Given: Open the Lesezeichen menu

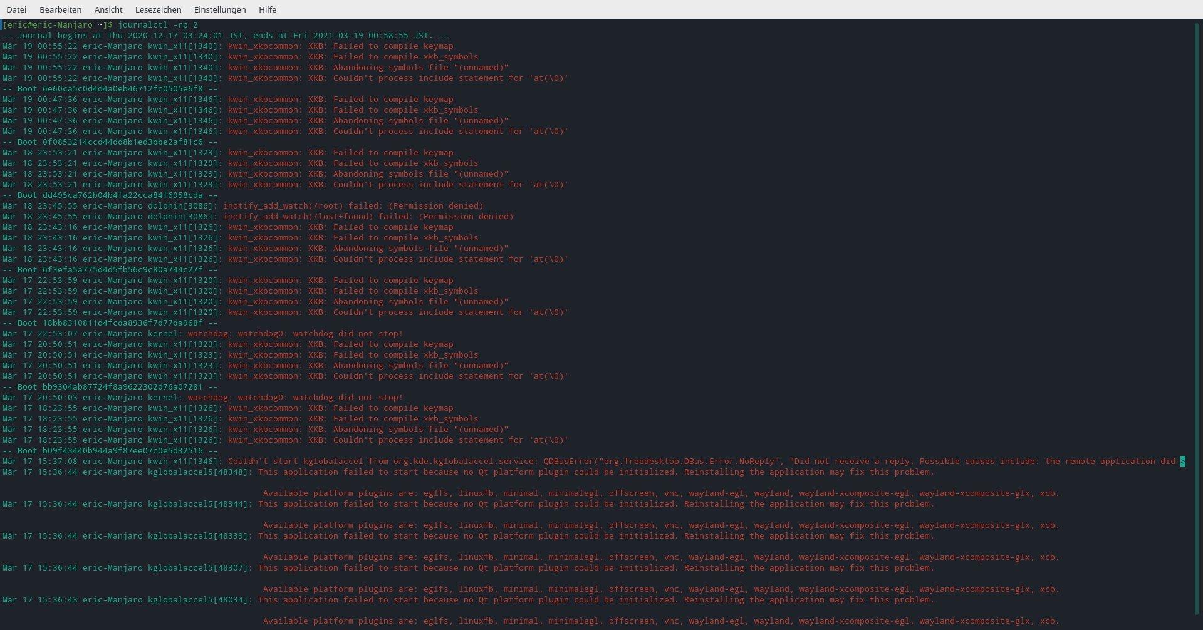Looking at the screenshot, I should point(158,9).
